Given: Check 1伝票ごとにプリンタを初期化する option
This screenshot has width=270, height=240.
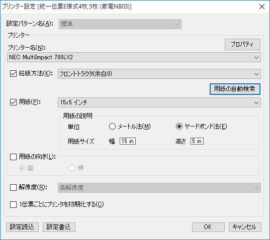Looking at the screenshot, I should 13,204.
